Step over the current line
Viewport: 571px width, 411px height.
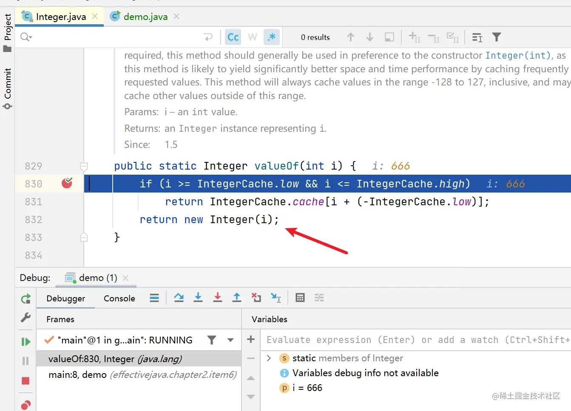tap(179, 298)
